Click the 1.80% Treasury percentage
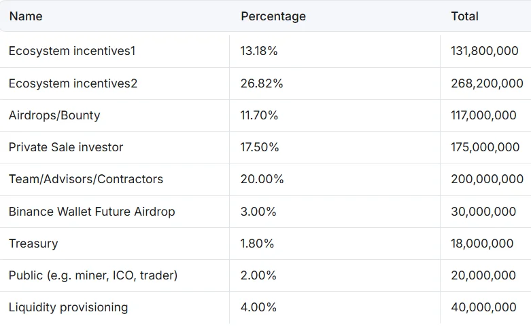Image resolution: width=531 pixels, height=331 pixels. (257, 244)
